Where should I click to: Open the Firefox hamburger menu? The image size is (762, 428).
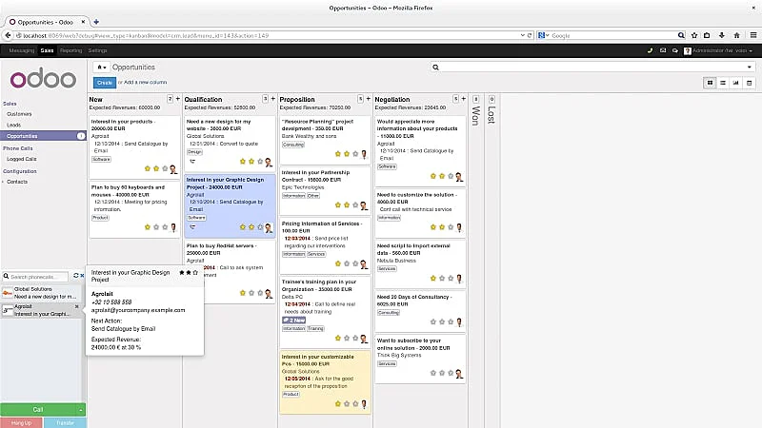point(753,35)
